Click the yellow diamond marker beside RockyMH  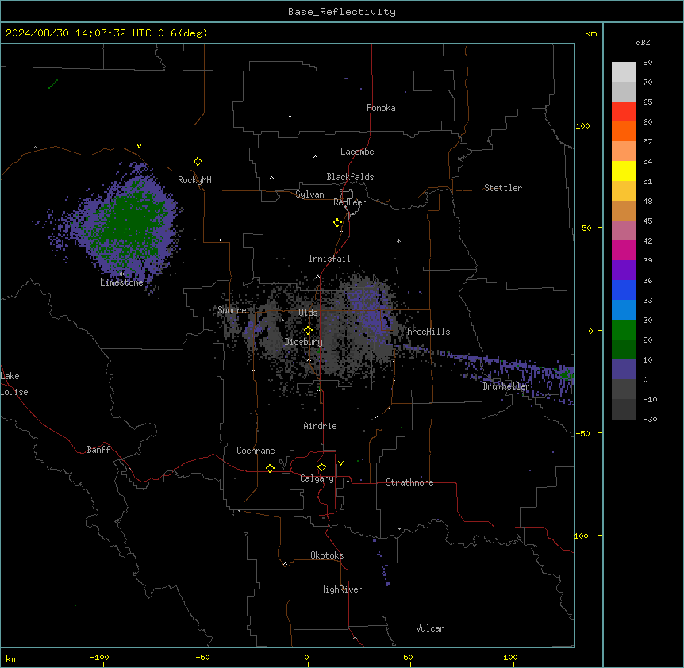(x=198, y=162)
